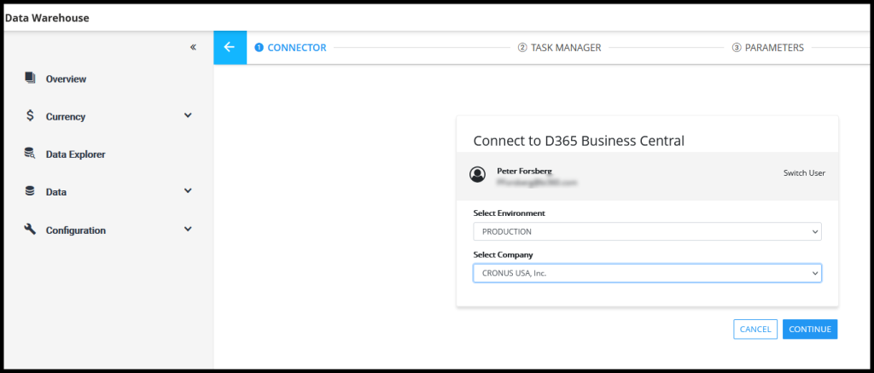Go to the Parameters step
Viewport: 874px width, 373px height.
click(x=767, y=48)
